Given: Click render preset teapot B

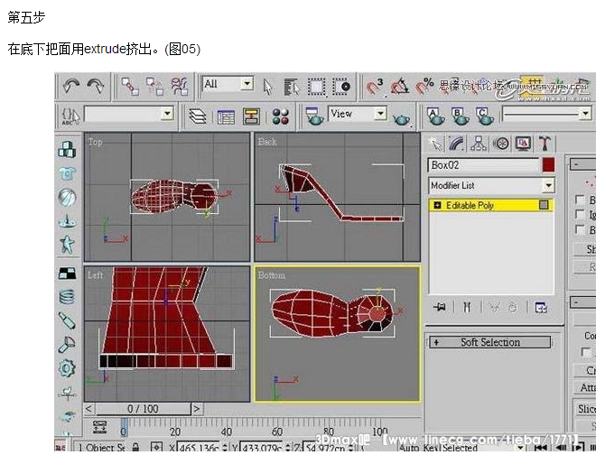Looking at the screenshot, I should click(x=460, y=116).
